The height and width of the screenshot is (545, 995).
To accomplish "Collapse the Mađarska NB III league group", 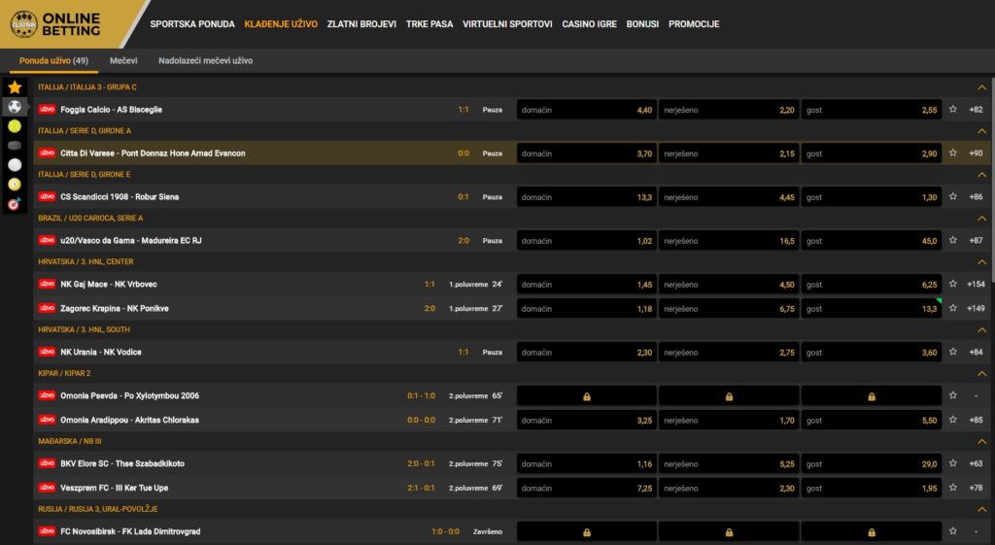I will tap(981, 442).
